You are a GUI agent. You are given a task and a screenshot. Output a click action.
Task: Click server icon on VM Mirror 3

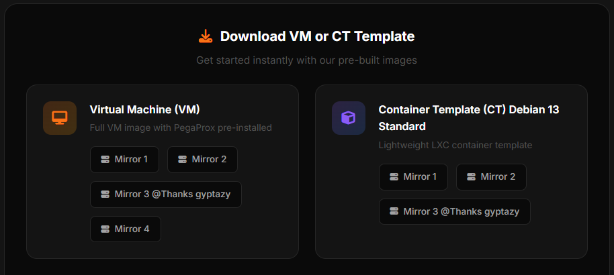point(105,195)
